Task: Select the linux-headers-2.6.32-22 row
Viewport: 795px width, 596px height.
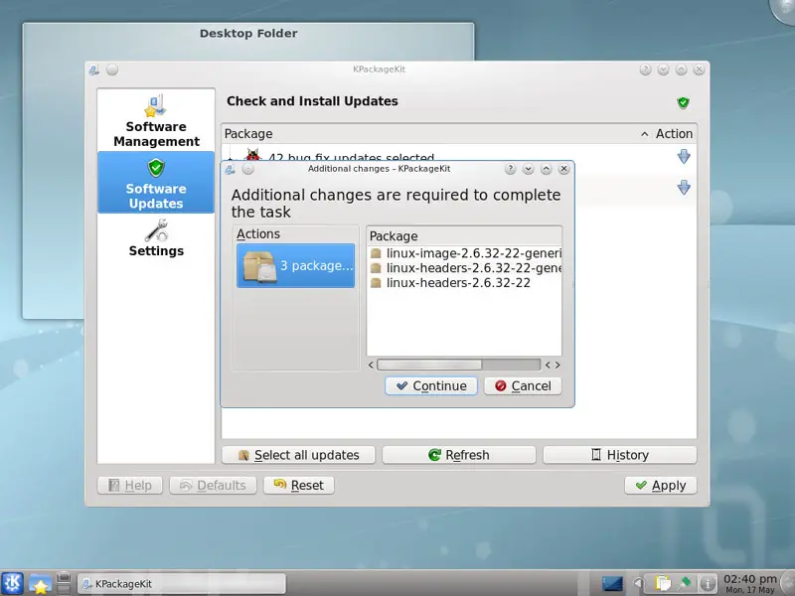Action: (x=464, y=283)
